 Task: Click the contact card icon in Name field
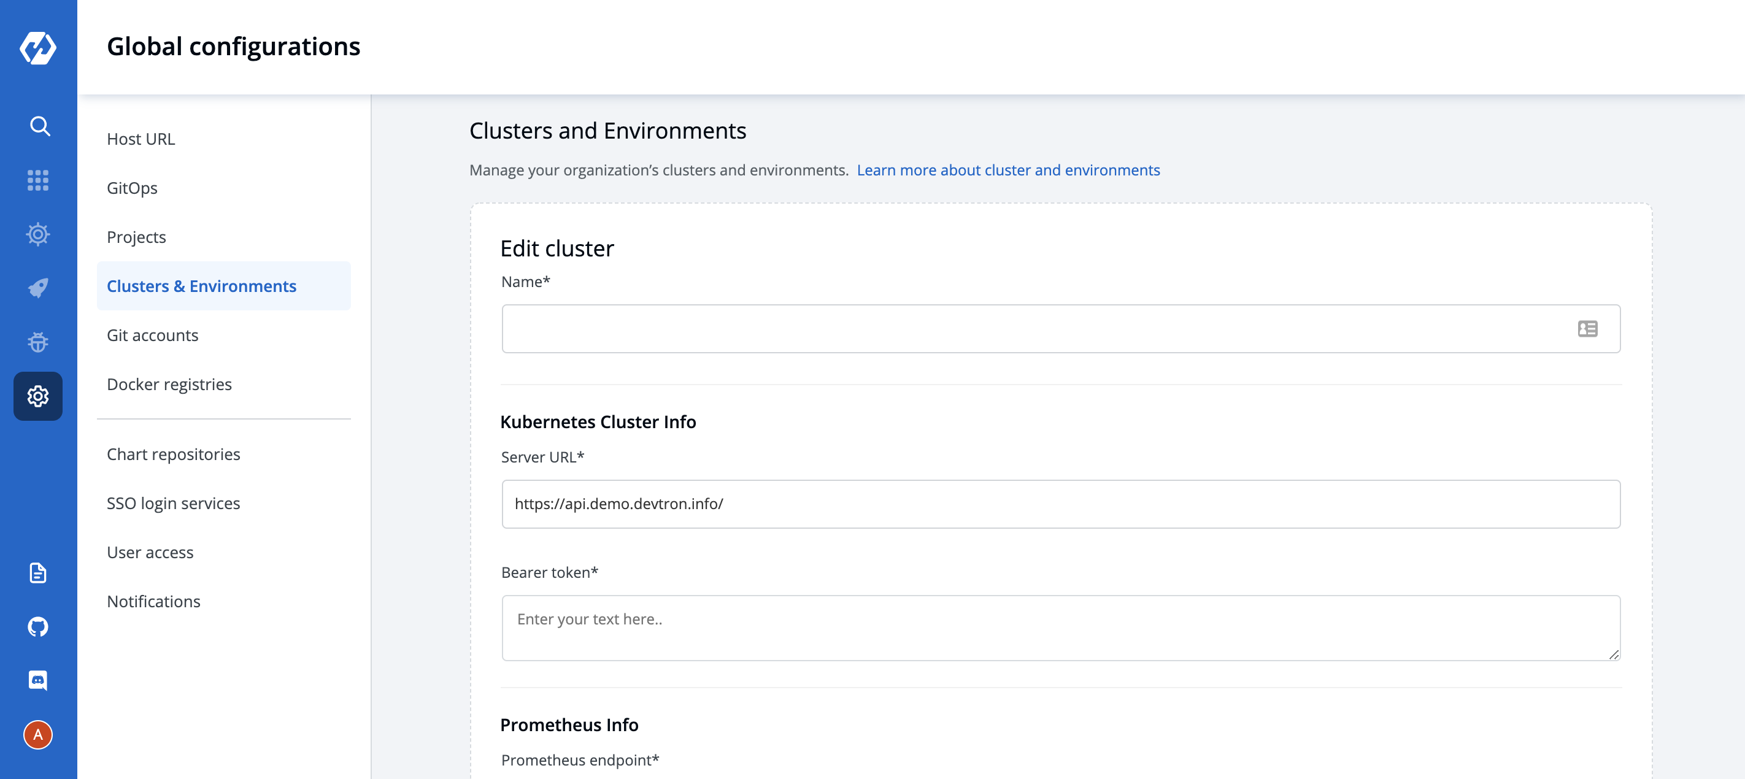click(x=1587, y=329)
